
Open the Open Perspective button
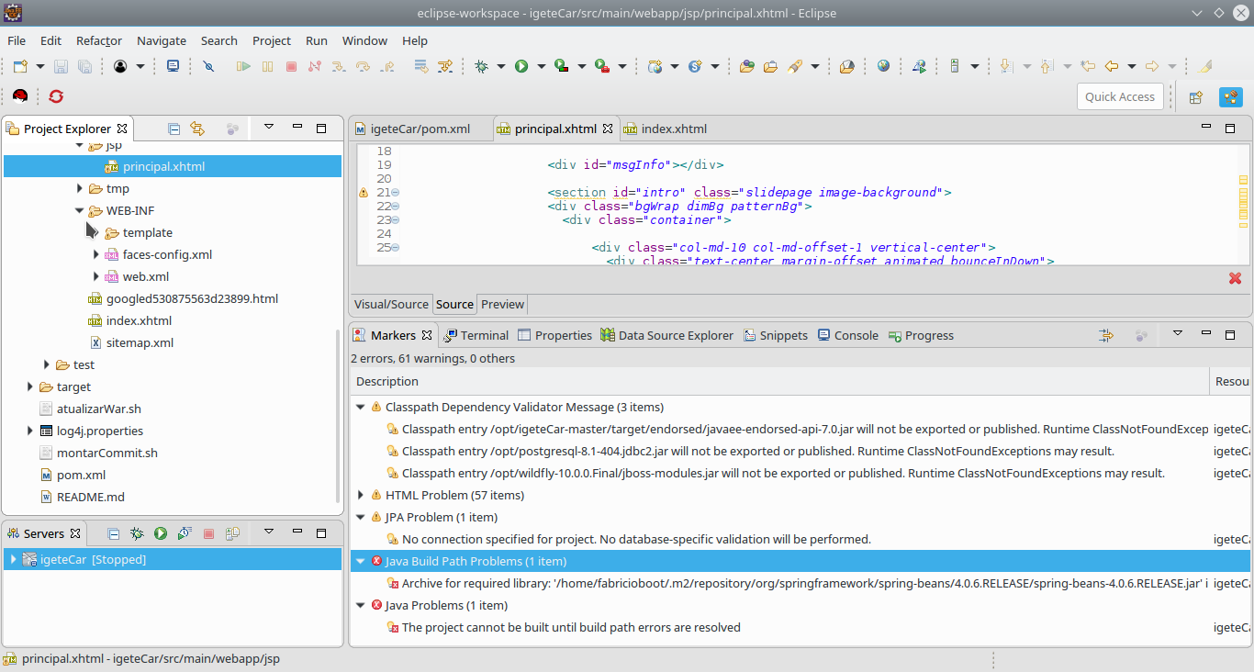1195,96
